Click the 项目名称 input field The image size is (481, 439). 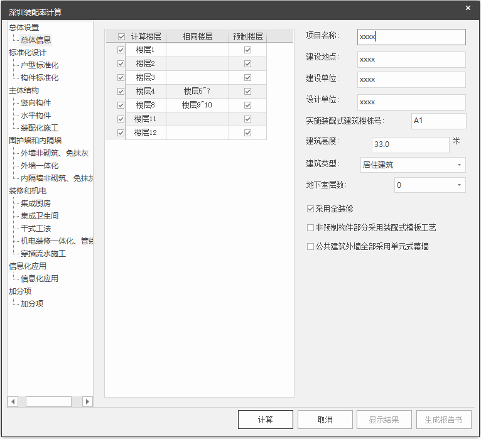coord(411,37)
